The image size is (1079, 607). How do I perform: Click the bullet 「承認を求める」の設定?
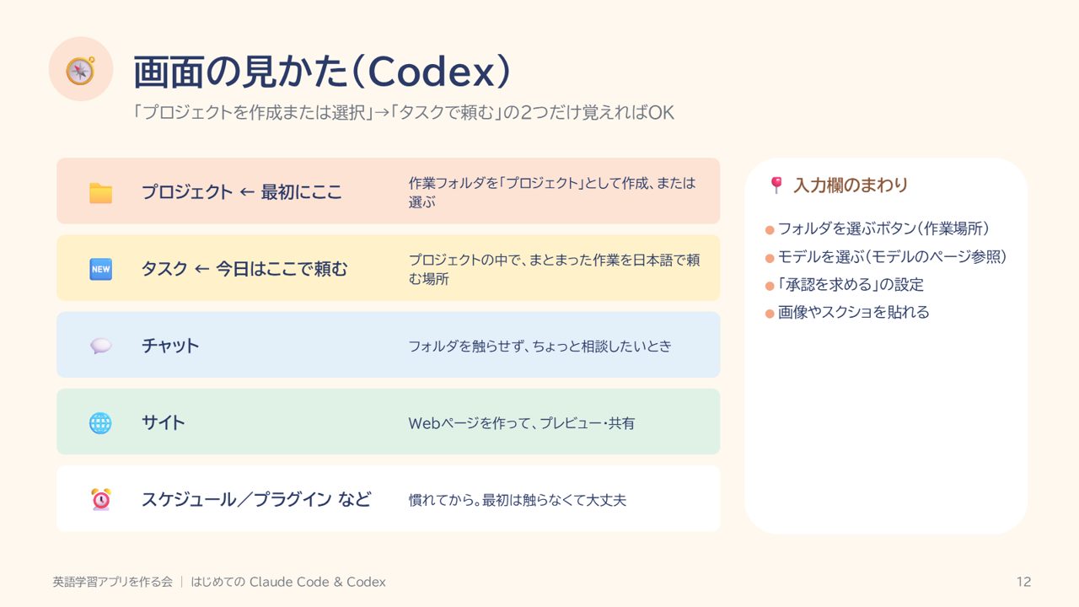point(851,284)
